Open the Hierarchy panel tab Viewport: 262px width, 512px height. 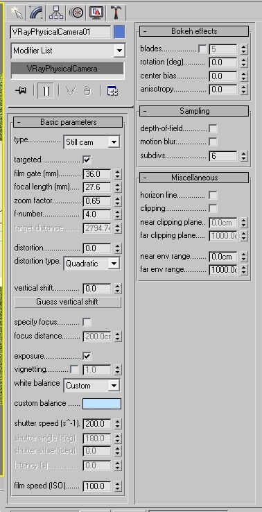56,12
